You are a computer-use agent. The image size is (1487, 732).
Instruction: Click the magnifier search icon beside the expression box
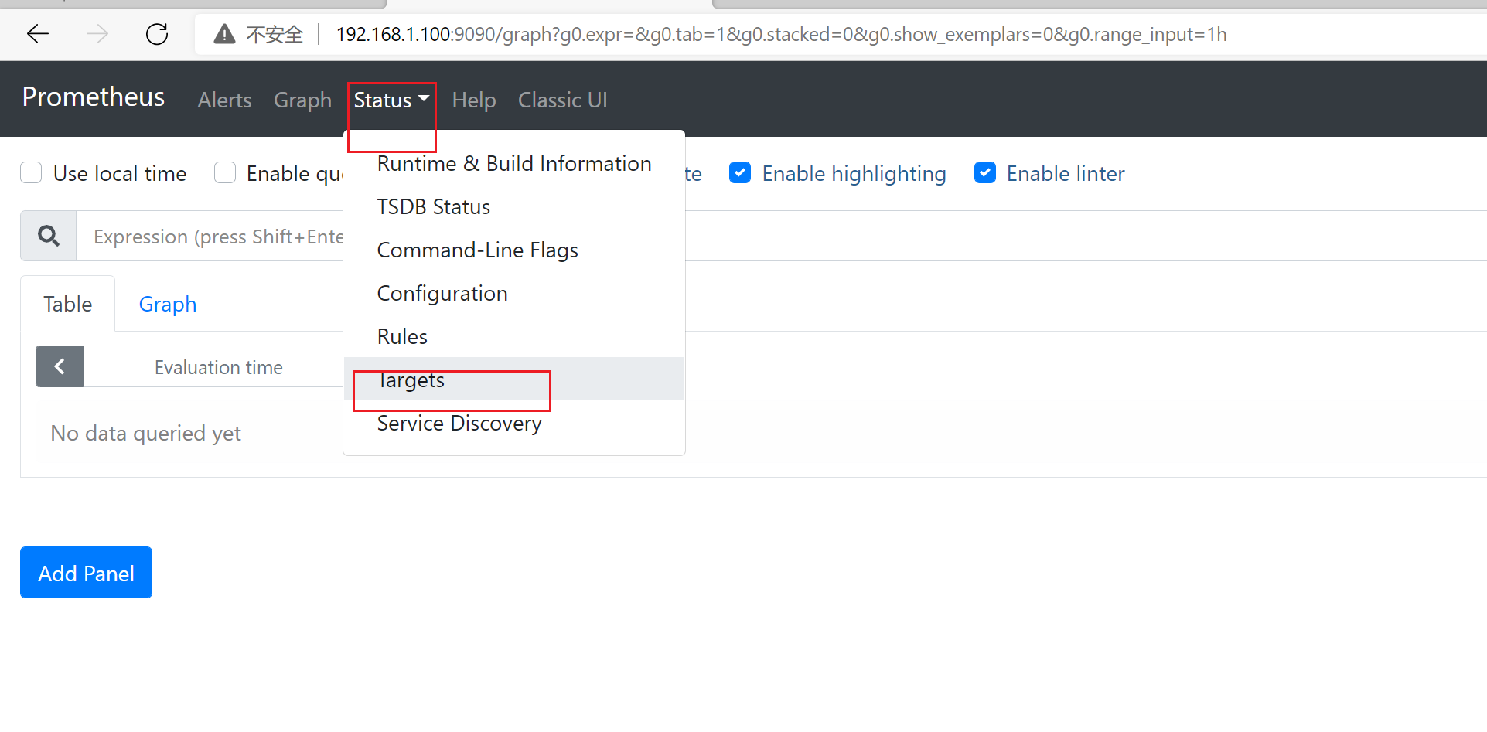point(49,236)
